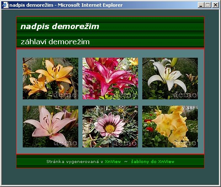Open the orange lily thumbnail
This screenshot has width=221, height=187.
coord(51,79)
